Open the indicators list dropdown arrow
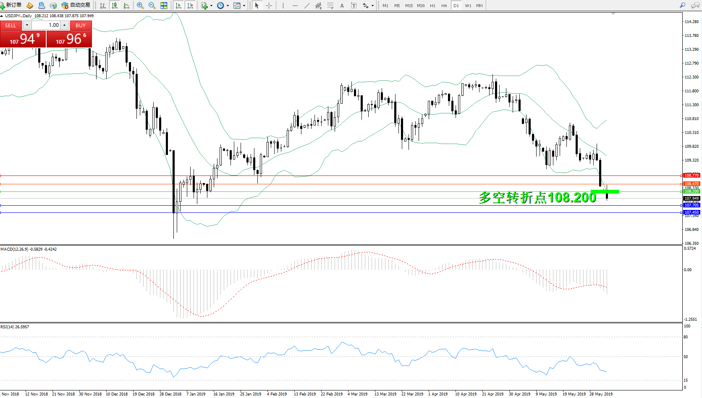Screen dimensions: 702x398 tap(211, 5)
